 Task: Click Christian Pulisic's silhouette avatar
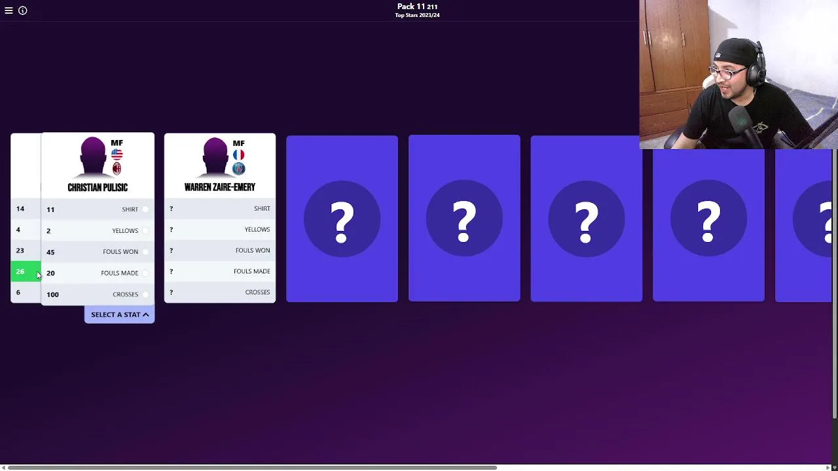[93, 157]
